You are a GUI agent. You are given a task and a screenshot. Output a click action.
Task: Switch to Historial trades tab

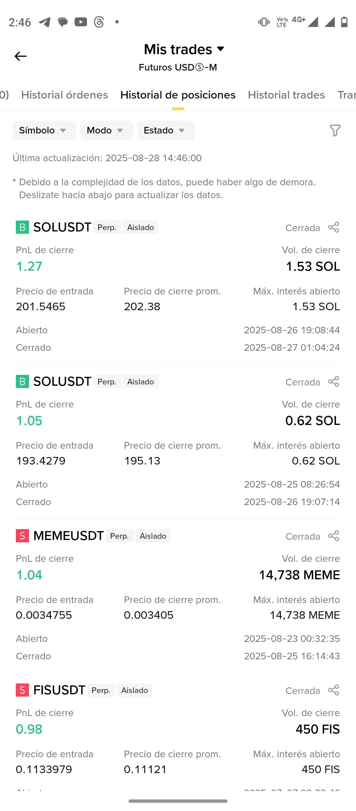click(x=286, y=95)
